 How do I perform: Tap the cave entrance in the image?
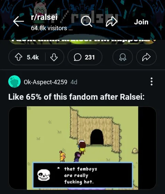(x=97, y=137)
